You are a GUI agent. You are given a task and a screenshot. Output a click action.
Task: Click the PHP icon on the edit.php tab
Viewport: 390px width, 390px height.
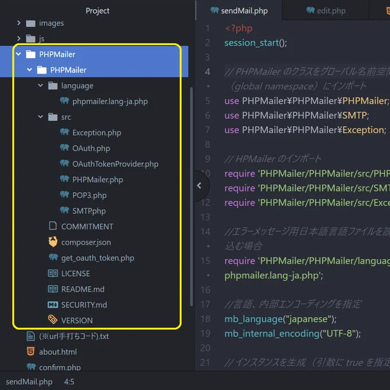coord(310,10)
